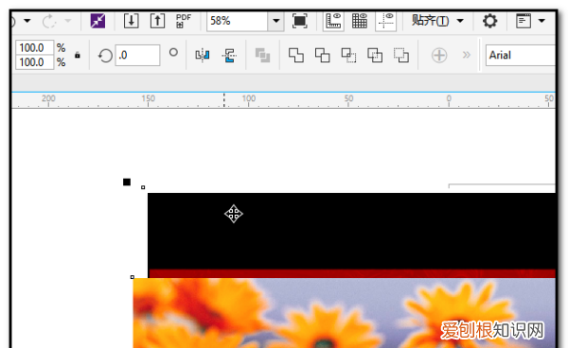The image size is (568, 348).
Task: Expand the toolbar overflow chevron
Action: (466, 55)
